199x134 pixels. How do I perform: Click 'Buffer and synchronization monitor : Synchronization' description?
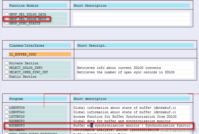point(132,125)
